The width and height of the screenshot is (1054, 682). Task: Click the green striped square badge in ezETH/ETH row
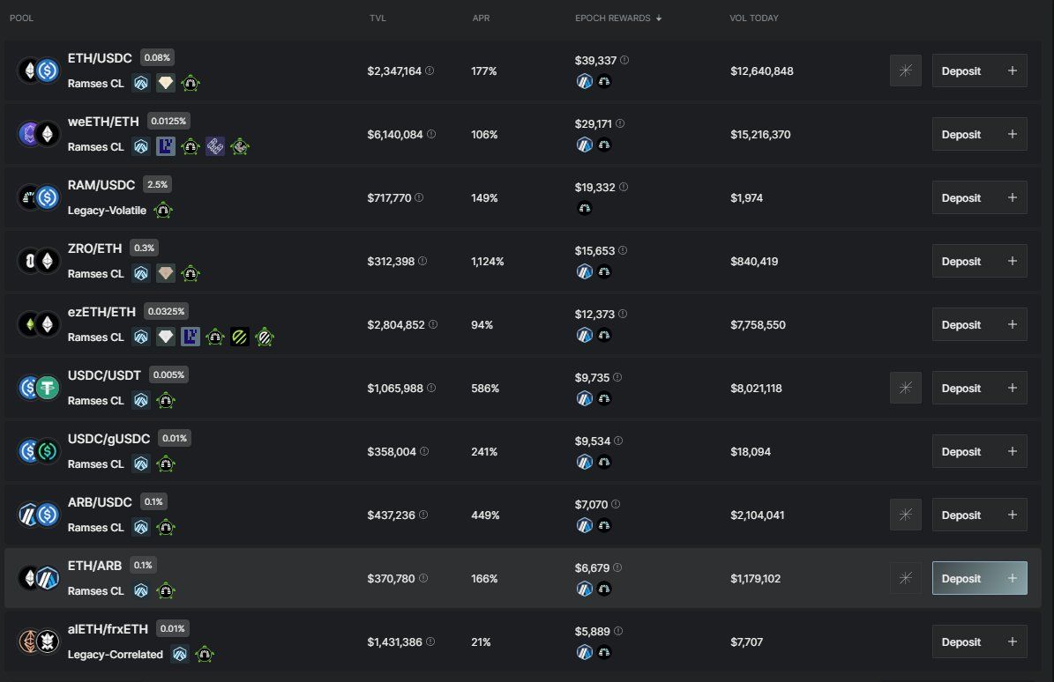[239, 337]
